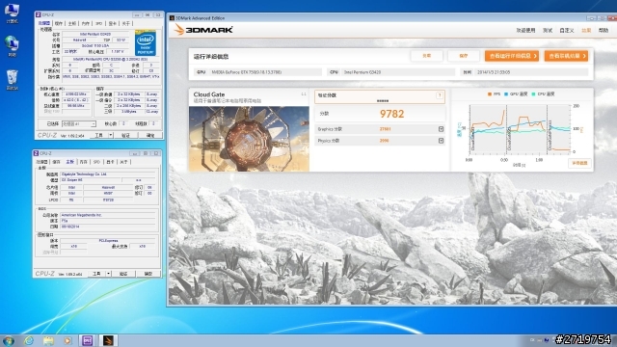Select About tab in top CPU-Z window

click(125, 23)
